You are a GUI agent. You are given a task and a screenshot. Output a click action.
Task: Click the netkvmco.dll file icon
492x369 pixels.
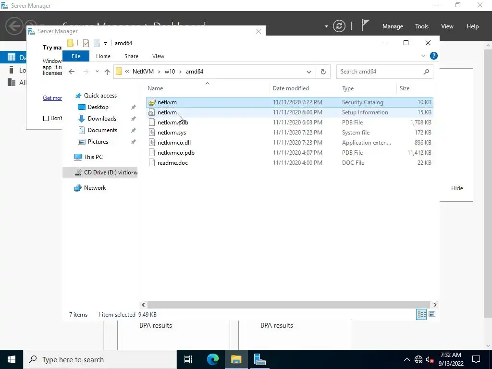click(x=151, y=142)
